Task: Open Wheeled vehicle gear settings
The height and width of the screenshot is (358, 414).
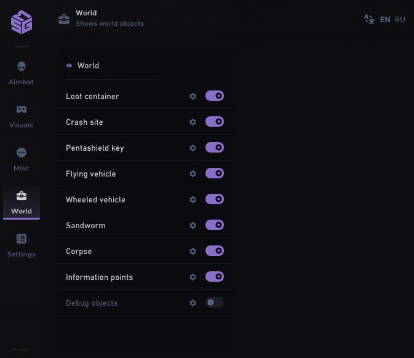Action: click(x=193, y=200)
